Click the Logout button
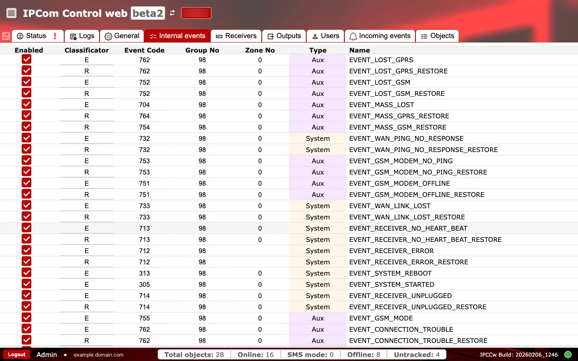The image size is (578, 361). (x=16, y=355)
